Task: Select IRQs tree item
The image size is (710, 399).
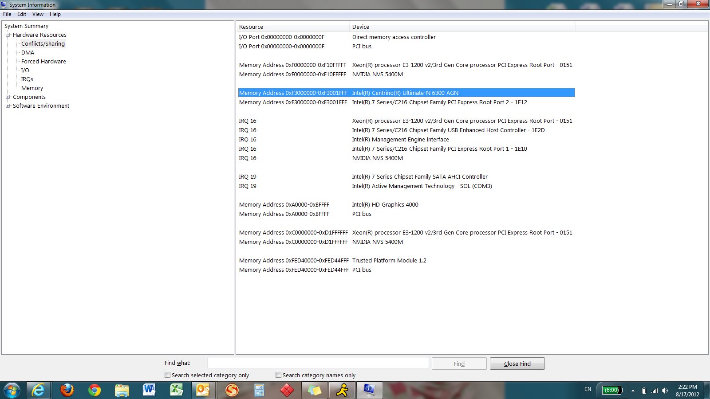Action: pyautogui.click(x=27, y=79)
